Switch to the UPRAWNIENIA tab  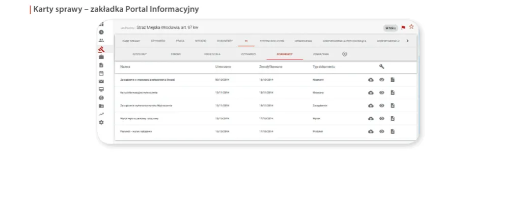(303, 41)
